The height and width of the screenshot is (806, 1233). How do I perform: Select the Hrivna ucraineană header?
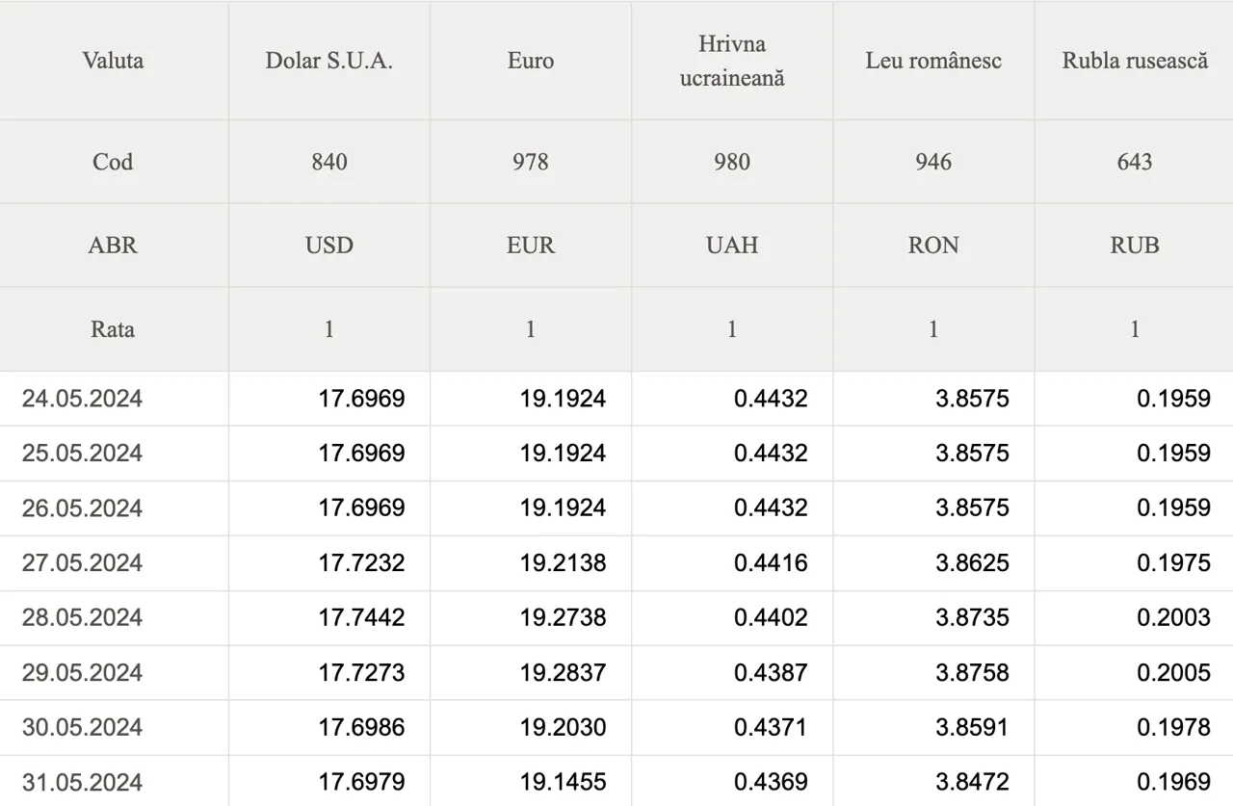732,61
